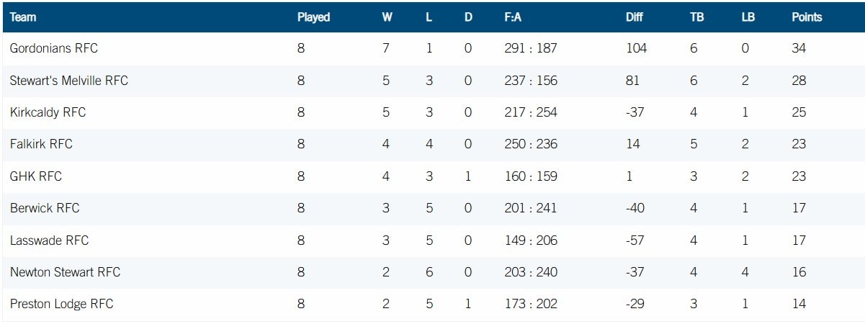Click the W column header
The width and height of the screenshot is (865, 324).
coord(387,17)
